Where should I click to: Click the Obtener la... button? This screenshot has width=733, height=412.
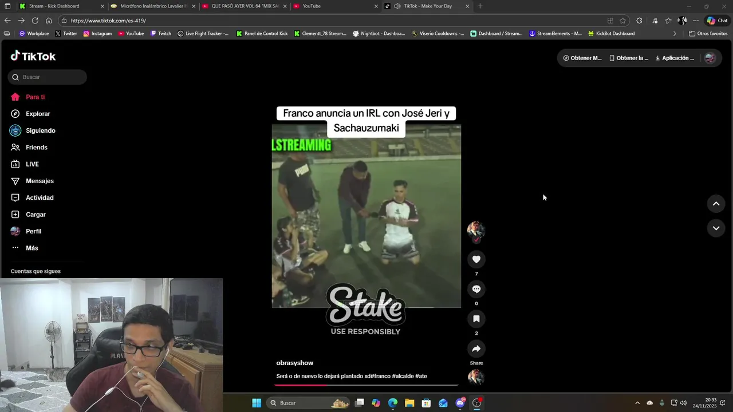tap(629, 58)
